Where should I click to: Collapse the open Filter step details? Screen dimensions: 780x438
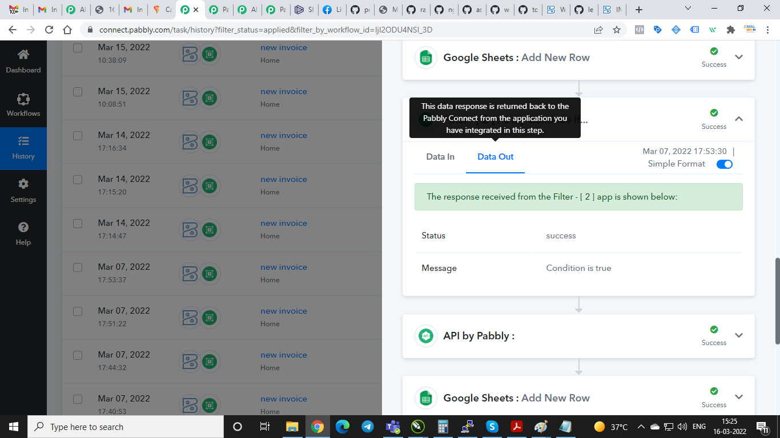click(x=739, y=119)
